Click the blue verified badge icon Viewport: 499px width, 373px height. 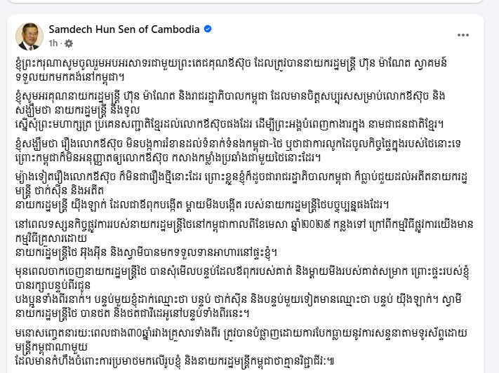click(208, 29)
